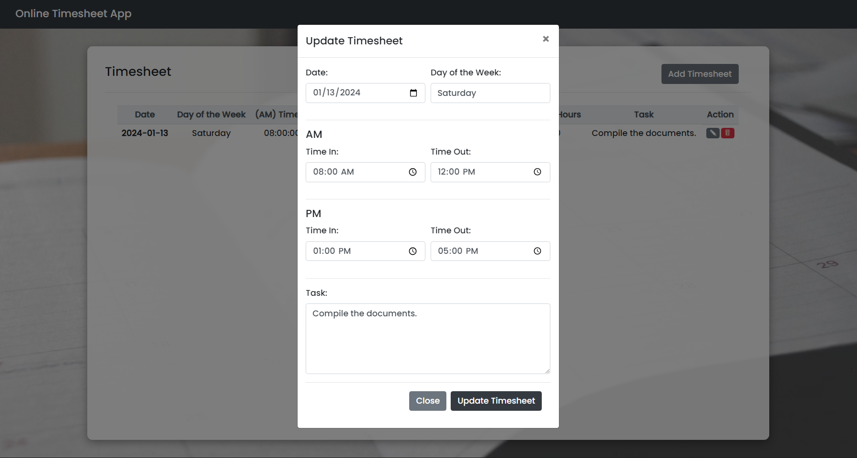Click the Saturday cell in table row
This screenshot has height=458, width=857.
point(211,133)
